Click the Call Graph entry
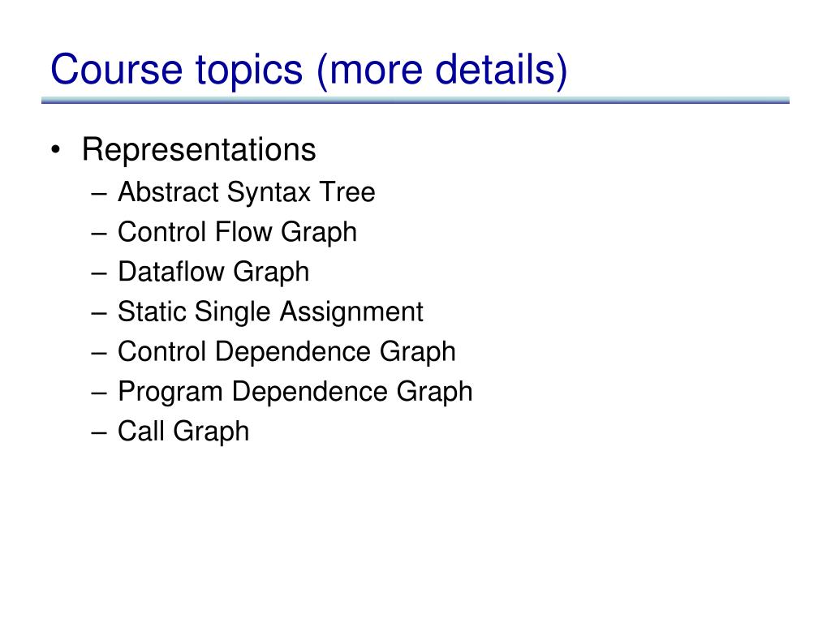Image resolution: width=831 pixels, height=623 pixels. pos(183,432)
